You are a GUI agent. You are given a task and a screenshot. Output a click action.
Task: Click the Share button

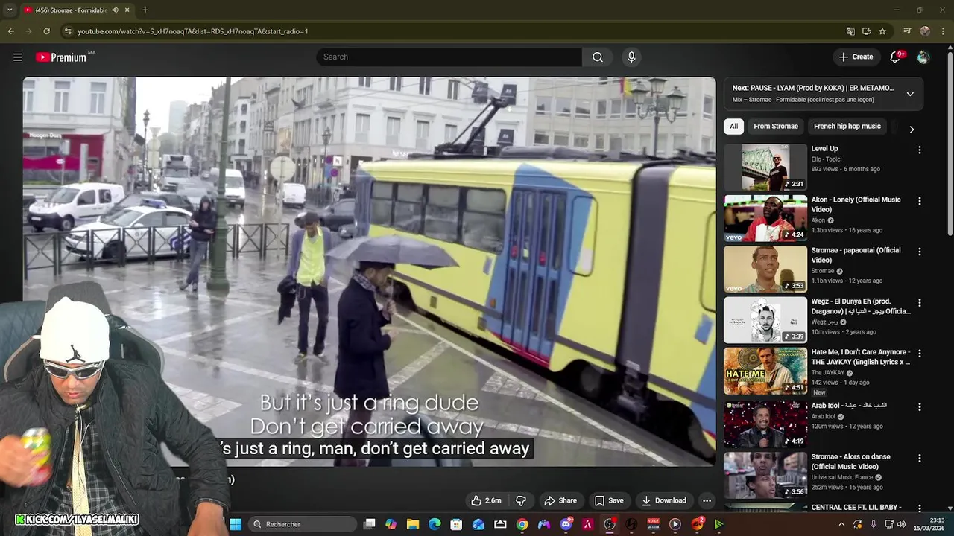tap(560, 501)
